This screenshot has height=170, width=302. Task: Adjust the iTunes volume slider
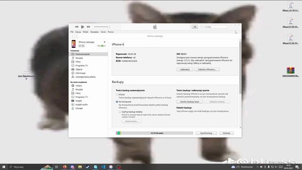coord(102,27)
